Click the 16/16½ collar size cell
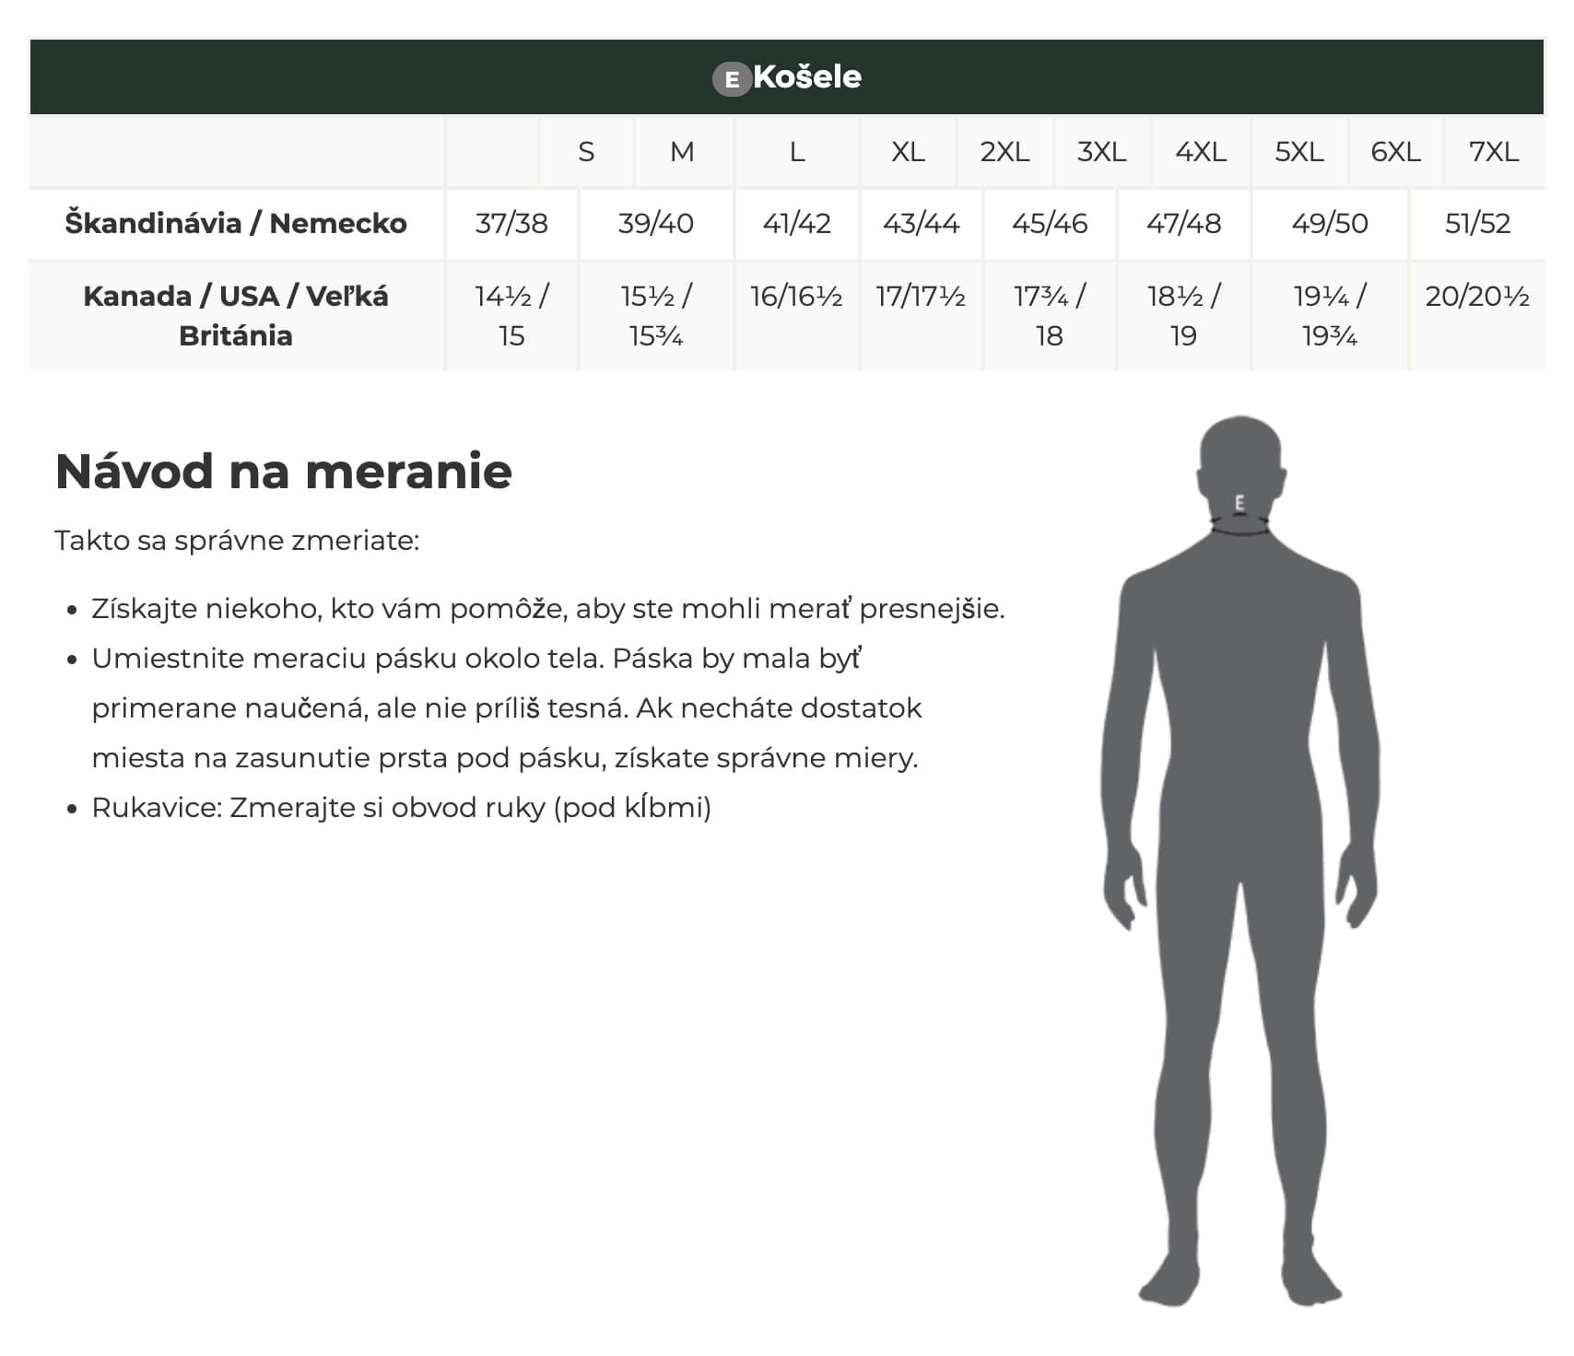Screen dimensions: 1574x1356 (796, 297)
